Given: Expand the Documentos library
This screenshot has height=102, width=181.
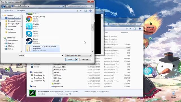Looking at the screenshot, I should point(5,41).
